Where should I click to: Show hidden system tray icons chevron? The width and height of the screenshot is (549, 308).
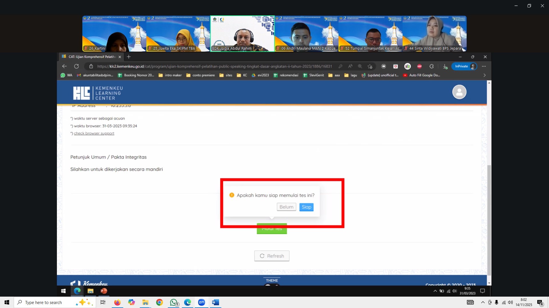coord(483,302)
